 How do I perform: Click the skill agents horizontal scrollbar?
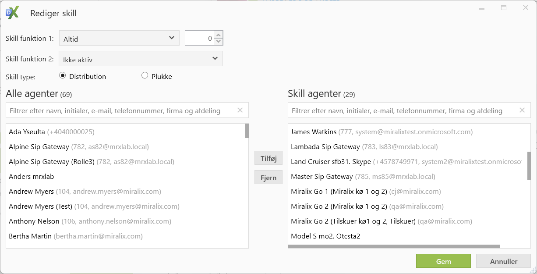[x=393, y=246]
